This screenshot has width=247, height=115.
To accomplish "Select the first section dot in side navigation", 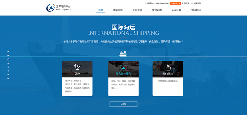I will tap(8, 52).
